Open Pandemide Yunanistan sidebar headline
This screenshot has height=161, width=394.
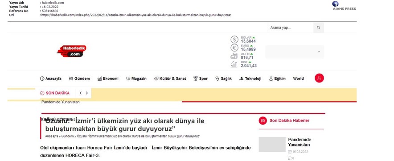pyautogui.click(x=300, y=142)
